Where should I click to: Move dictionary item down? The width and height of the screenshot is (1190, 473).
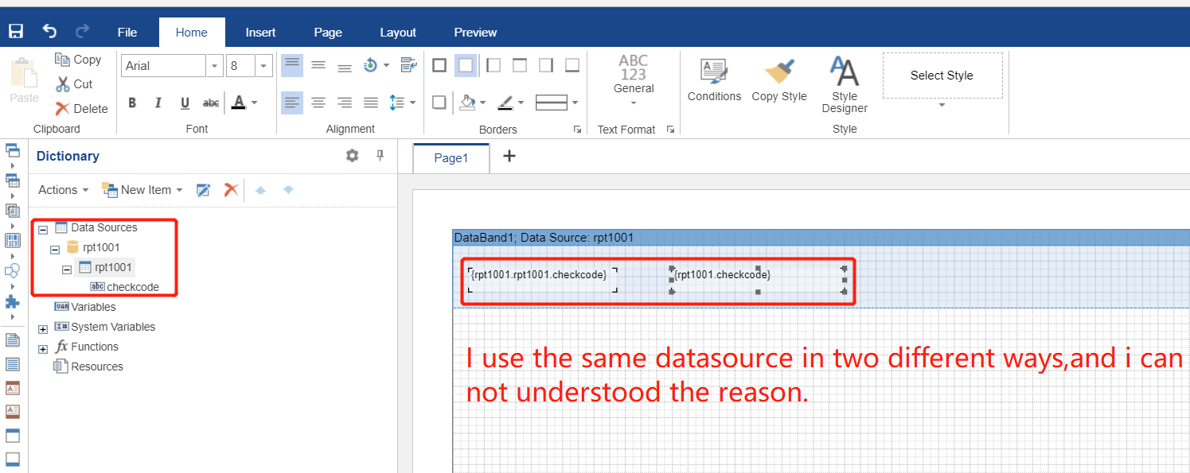[288, 190]
